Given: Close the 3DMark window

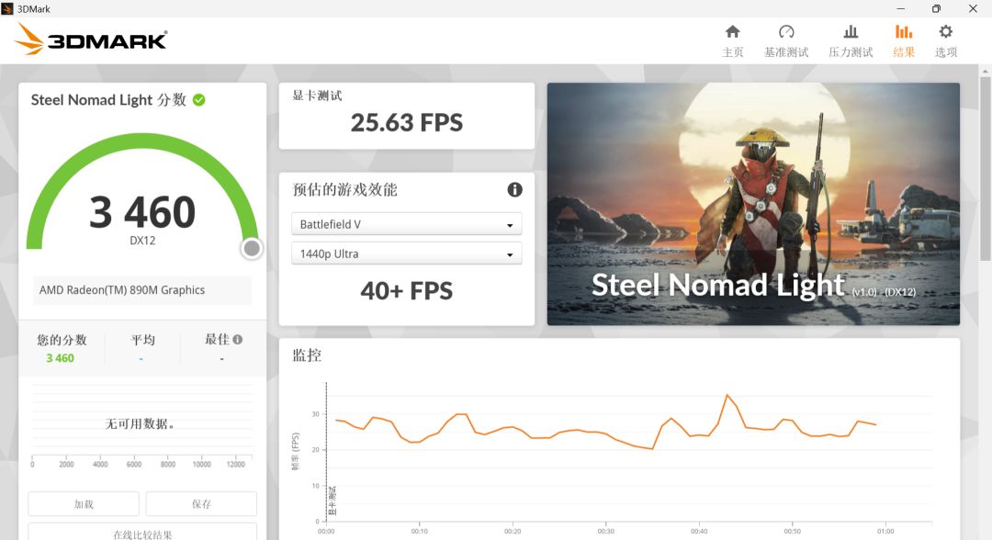Looking at the screenshot, I should coord(973,9).
